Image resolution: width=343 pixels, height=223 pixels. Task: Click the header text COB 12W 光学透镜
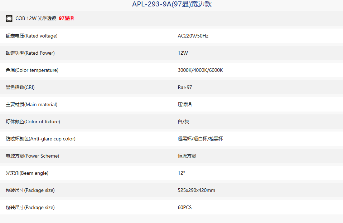pos(36,18)
